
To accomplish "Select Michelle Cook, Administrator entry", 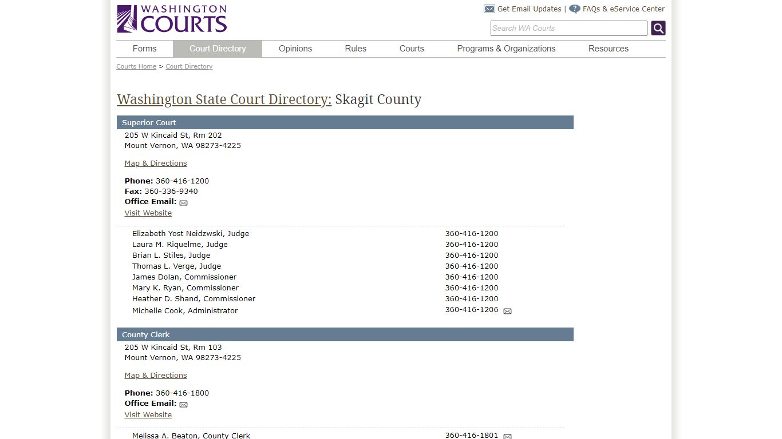I will pyautogui.click(x=185, y=311).
